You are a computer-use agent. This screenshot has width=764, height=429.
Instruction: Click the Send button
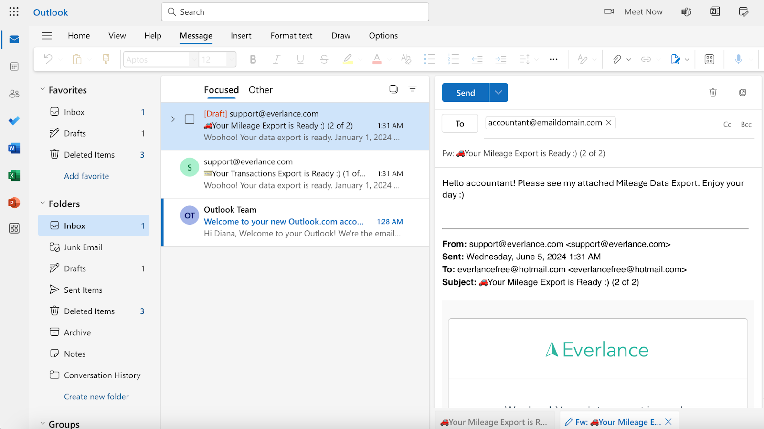[465, 93]
